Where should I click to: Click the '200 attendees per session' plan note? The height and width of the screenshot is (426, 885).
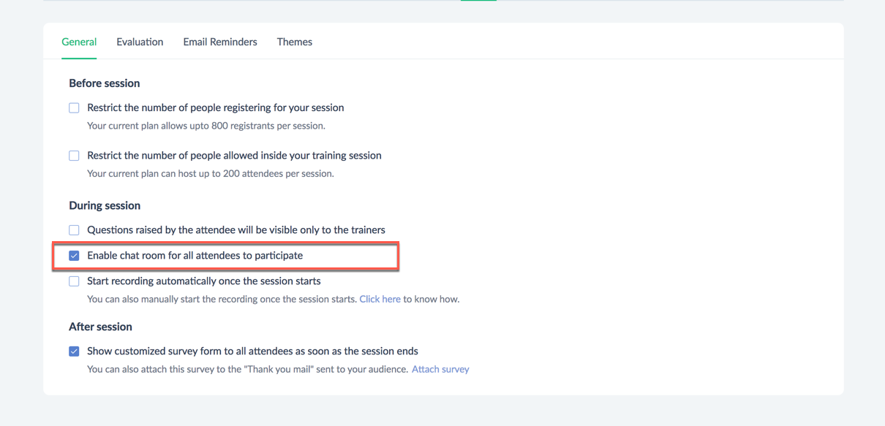tap(211, 174)
